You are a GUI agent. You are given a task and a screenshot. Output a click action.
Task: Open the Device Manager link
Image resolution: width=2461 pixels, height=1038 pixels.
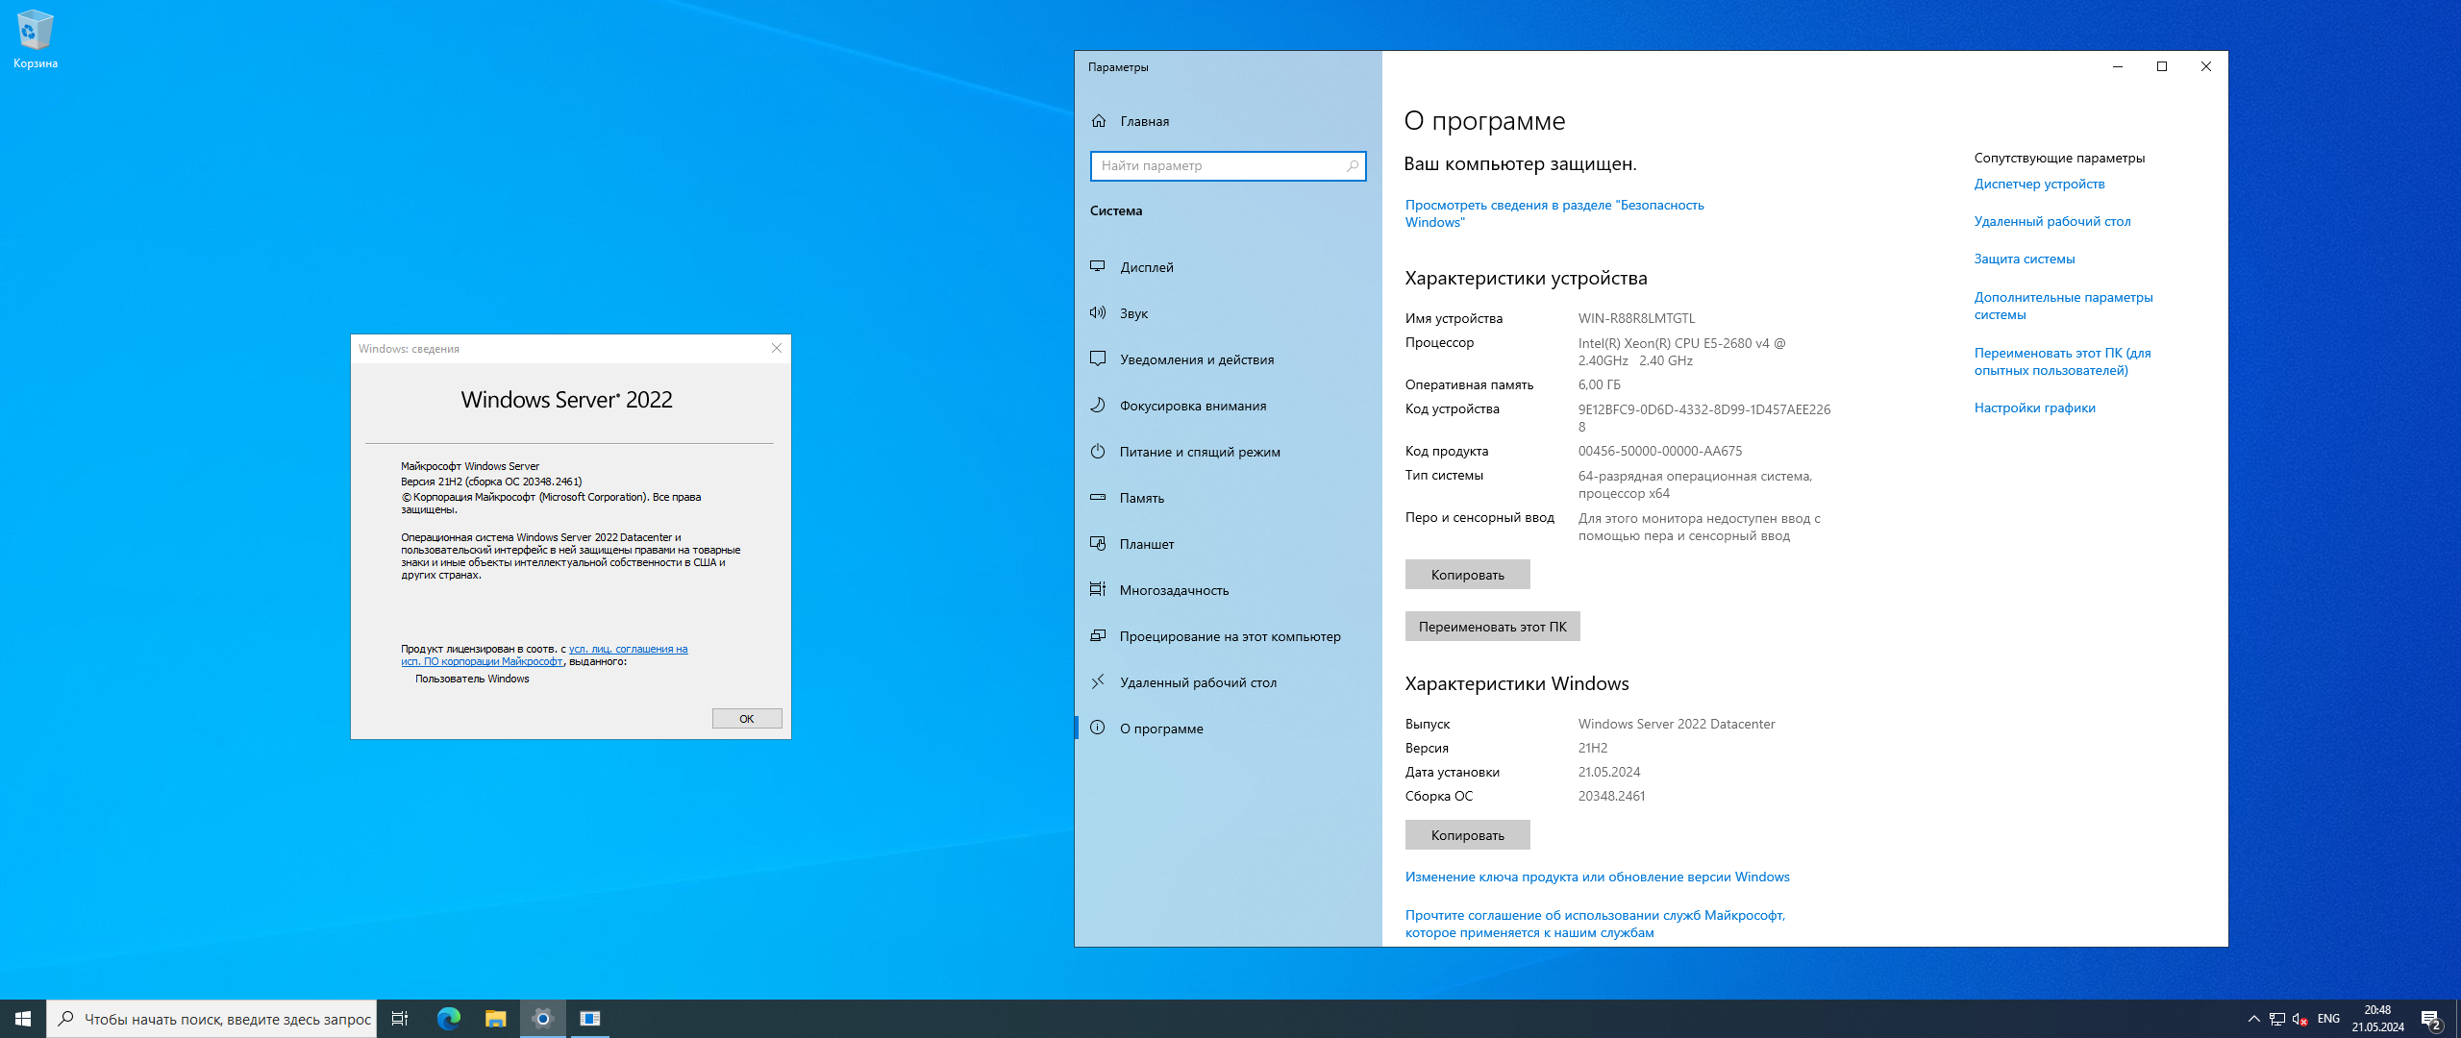point(2039,184)
